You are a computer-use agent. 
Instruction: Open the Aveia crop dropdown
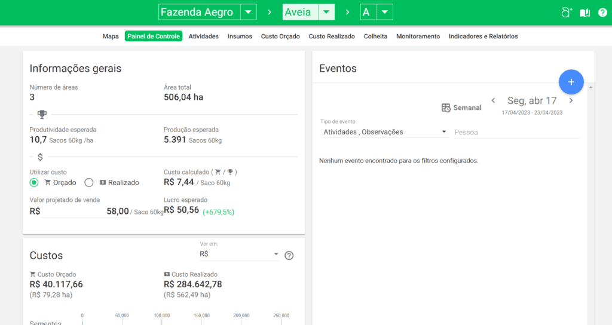coord(326,13)
